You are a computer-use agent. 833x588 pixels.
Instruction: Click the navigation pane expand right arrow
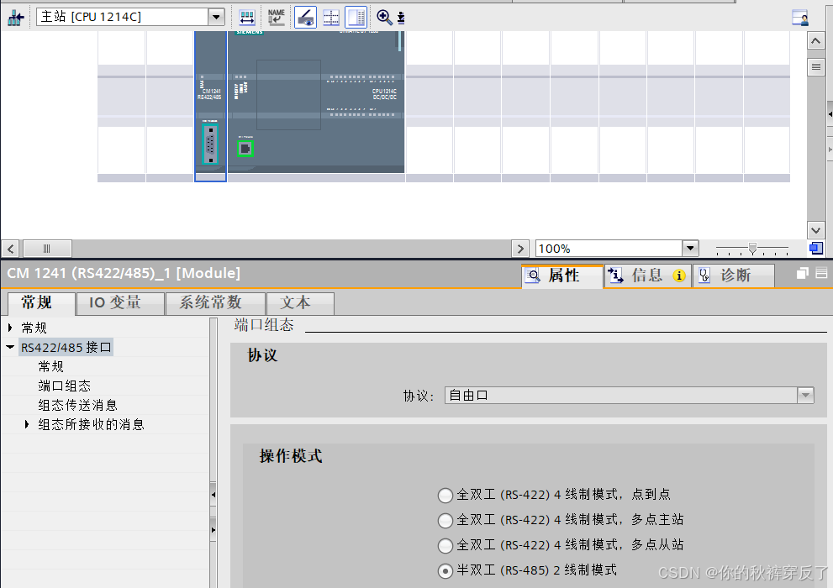[x=213, y=530]
